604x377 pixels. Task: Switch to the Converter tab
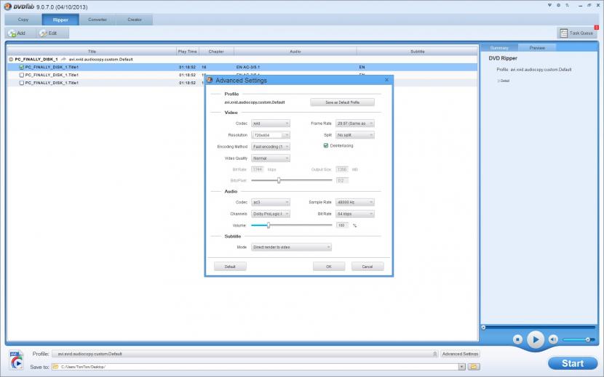[98, 20]
